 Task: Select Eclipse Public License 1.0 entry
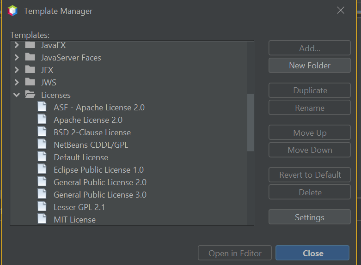pos(98,170)
